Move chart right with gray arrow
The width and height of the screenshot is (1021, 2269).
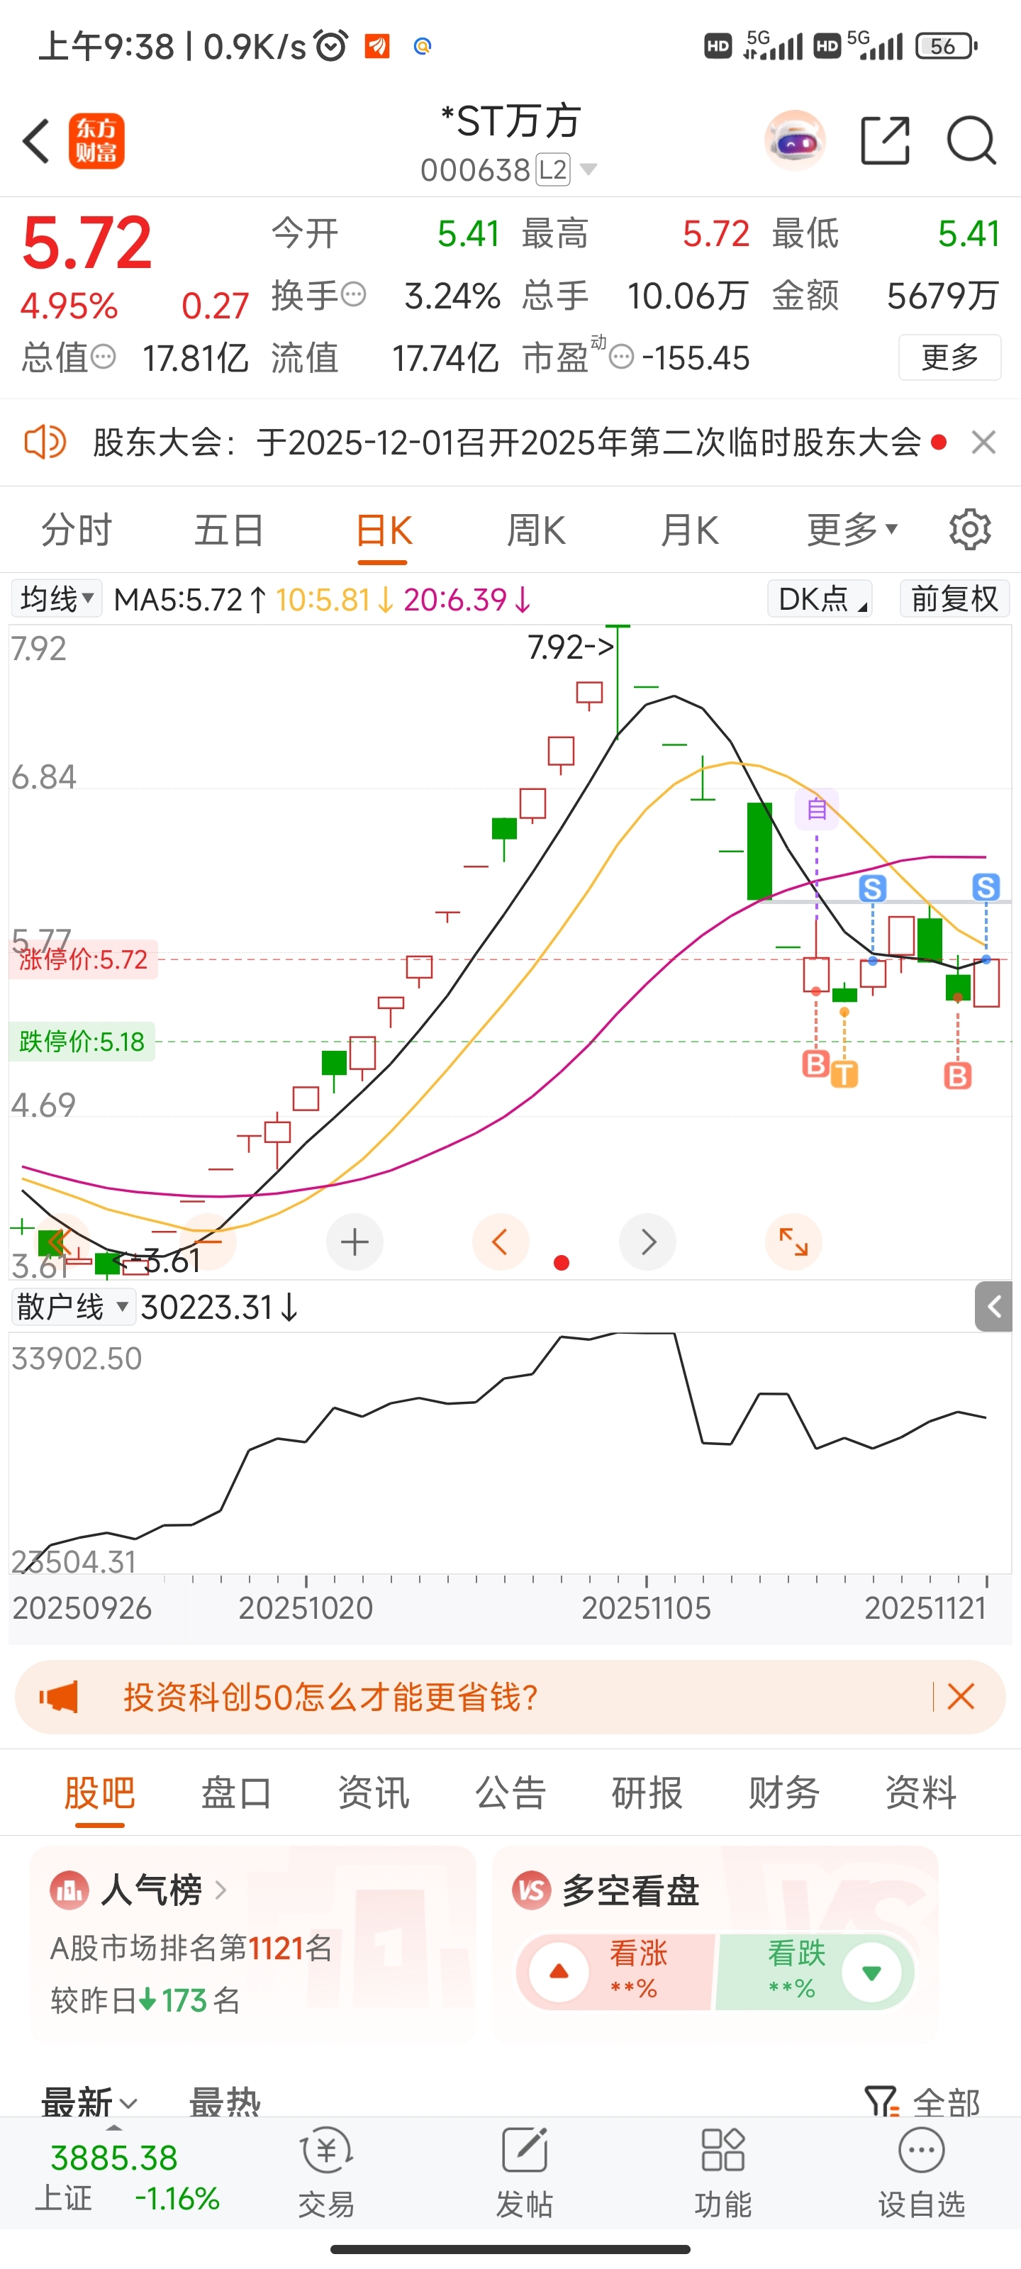[647, 1242]
